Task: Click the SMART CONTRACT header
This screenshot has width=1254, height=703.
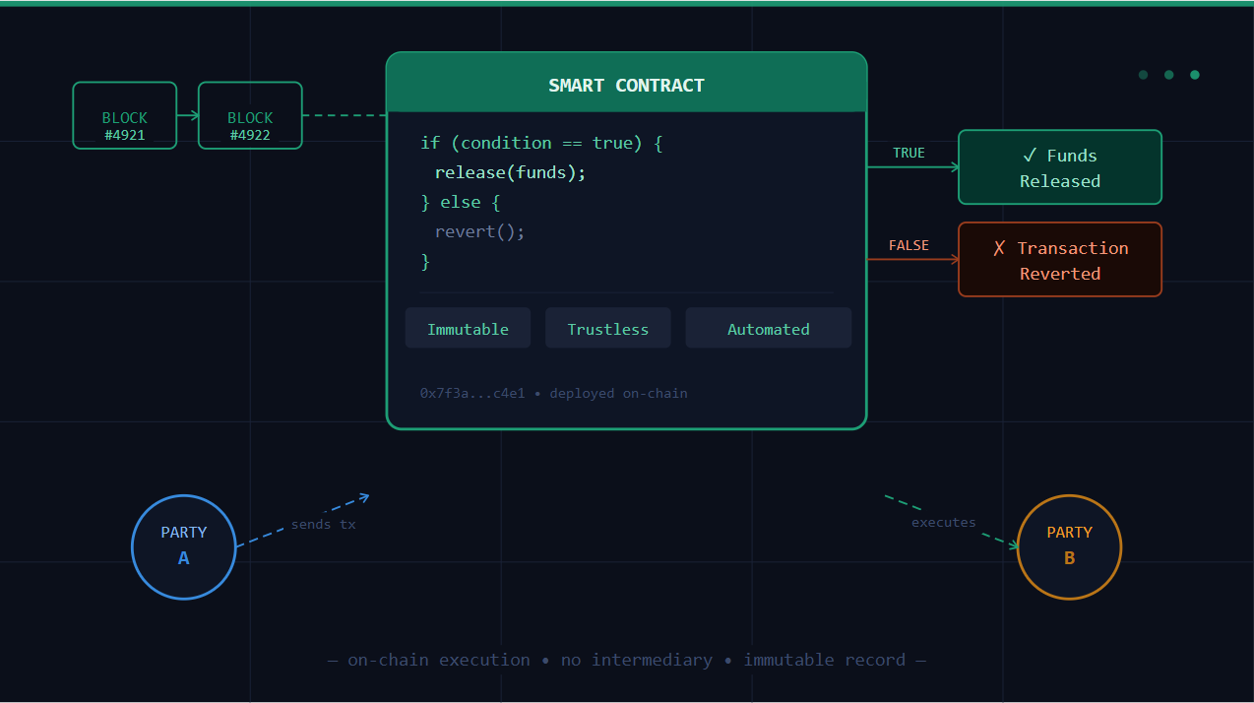Action: coord(626,84)
